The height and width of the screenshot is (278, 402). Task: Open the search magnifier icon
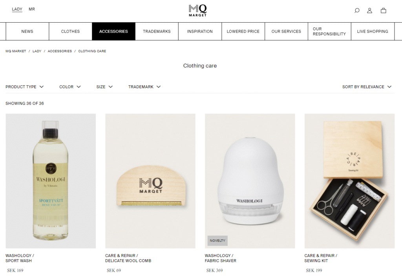point(356,11)
